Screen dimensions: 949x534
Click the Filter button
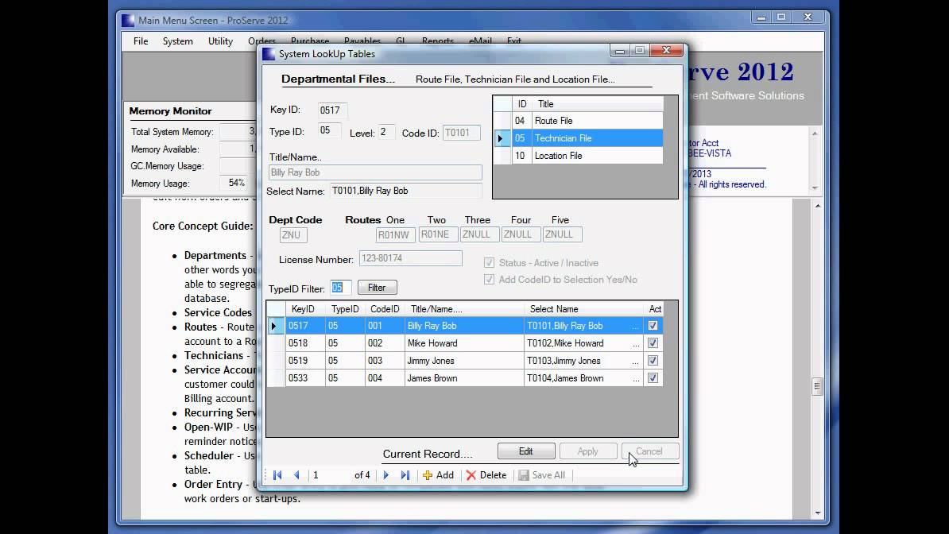(x=377, y=288)
